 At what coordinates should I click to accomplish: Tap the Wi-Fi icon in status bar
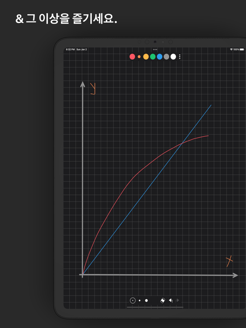click(231, 50)
